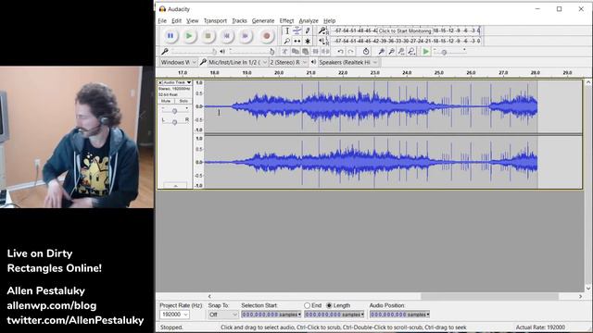
Task: Collapse the track with bottom arrow button
Action: 175,185
